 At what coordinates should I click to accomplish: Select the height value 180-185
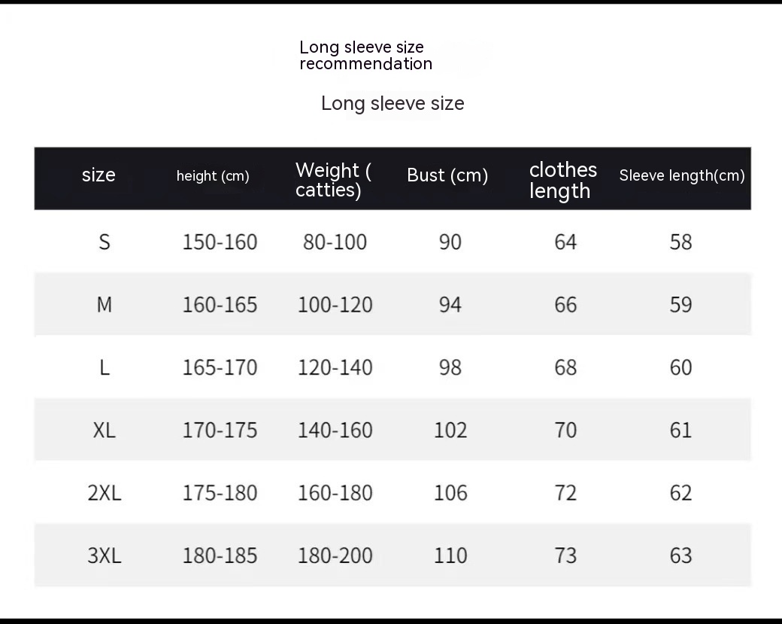click(x=220, y=556)
